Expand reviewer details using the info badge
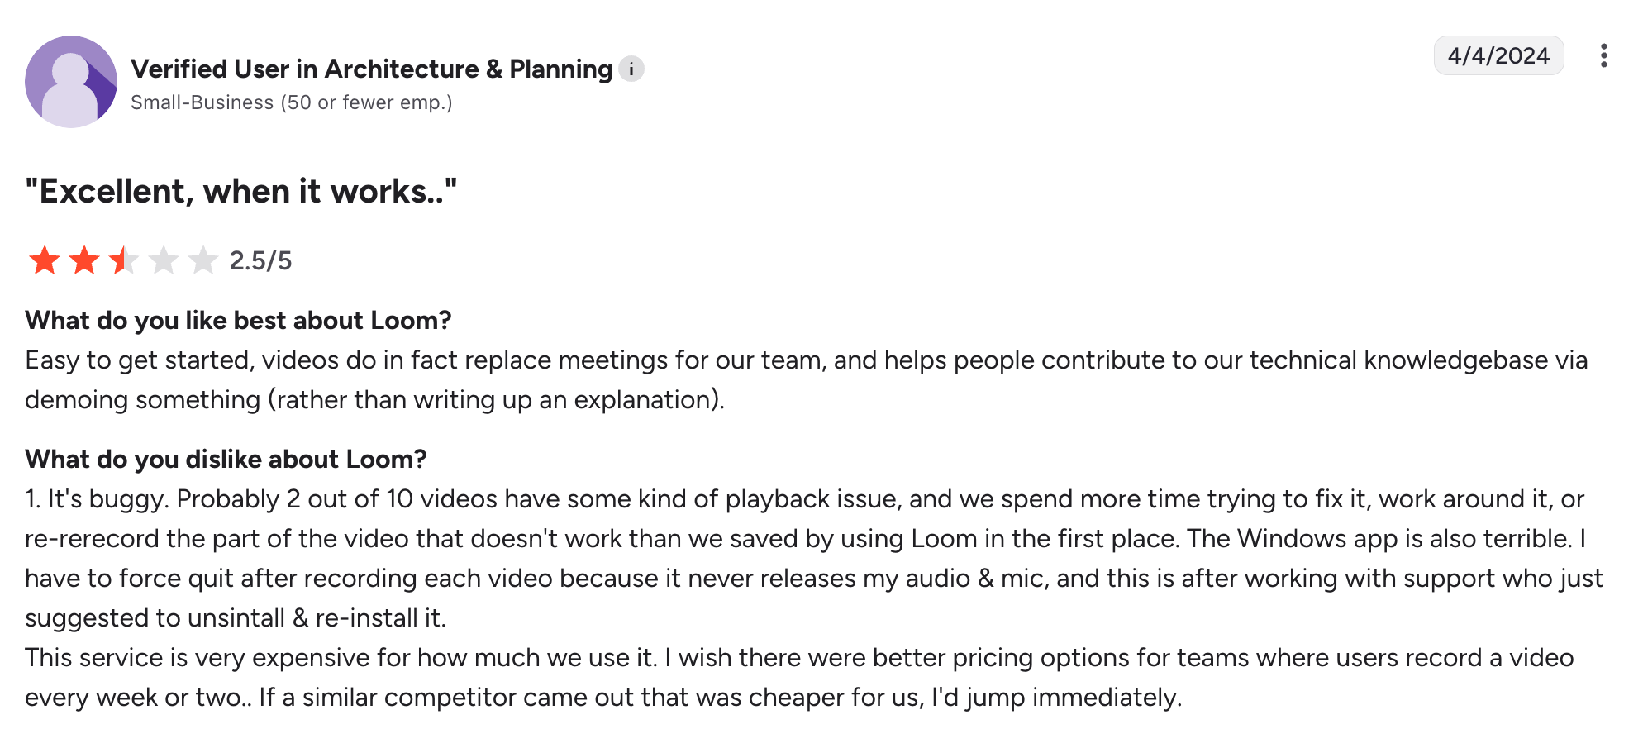Screen dimensions: 1643x729 tap(631, 69)
